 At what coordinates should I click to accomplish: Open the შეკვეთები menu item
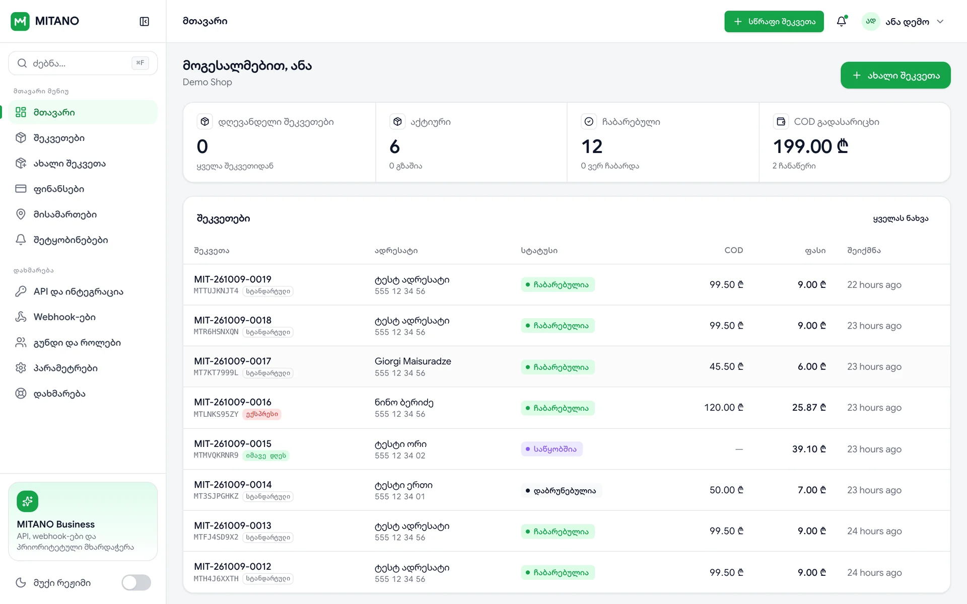click(x=83, y=138)
